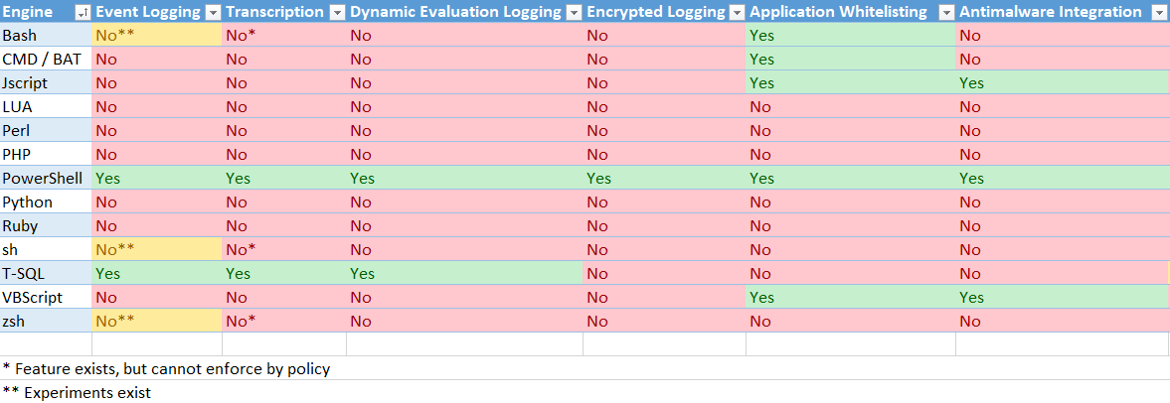Screen dimensions: 1170x403
Task: Select CMD / BAT Application Whitelisting Yes cell
Action: point(851,59)
